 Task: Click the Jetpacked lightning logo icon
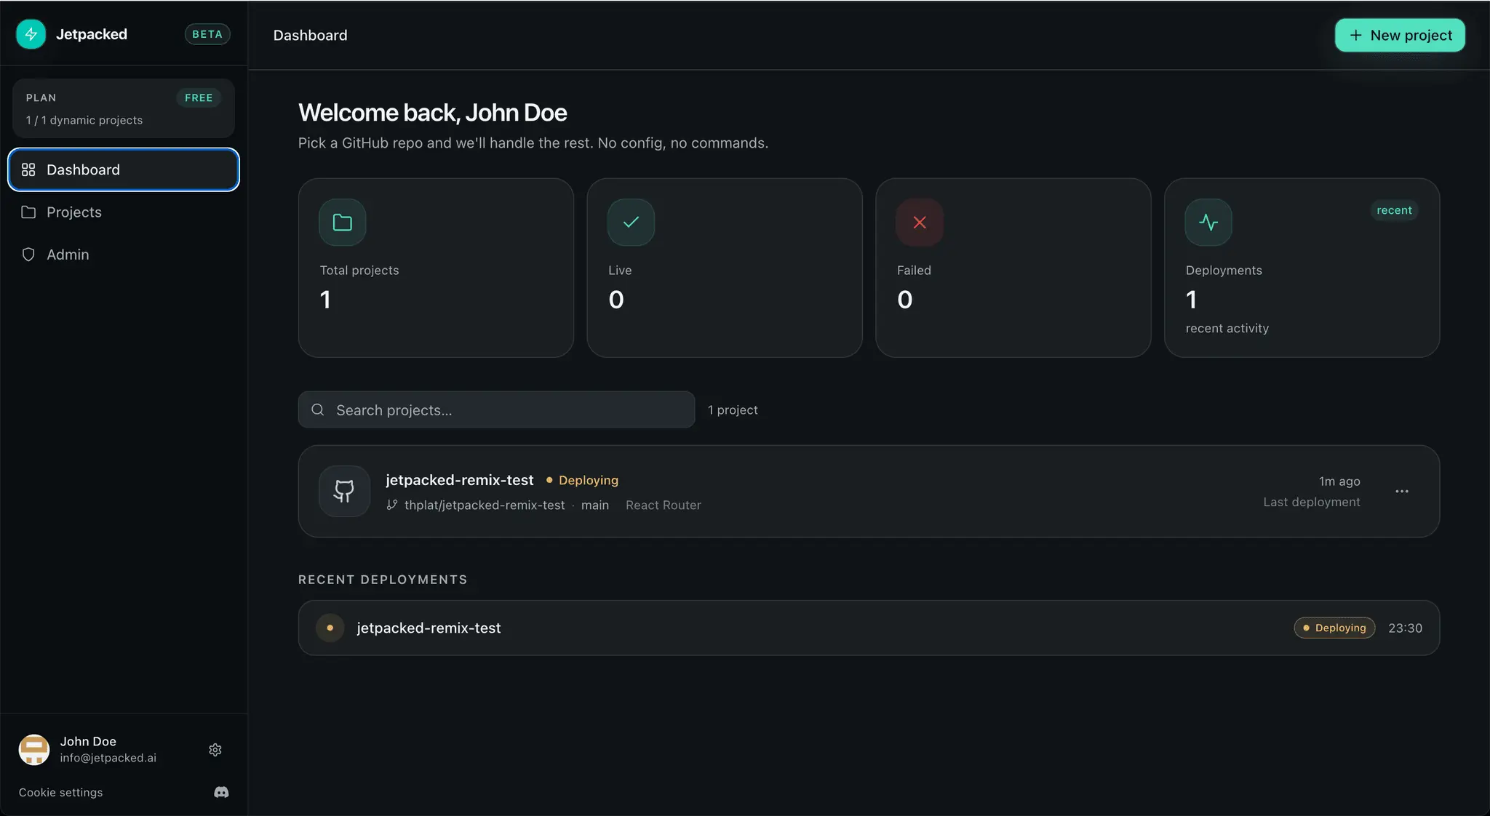point(31,34)
